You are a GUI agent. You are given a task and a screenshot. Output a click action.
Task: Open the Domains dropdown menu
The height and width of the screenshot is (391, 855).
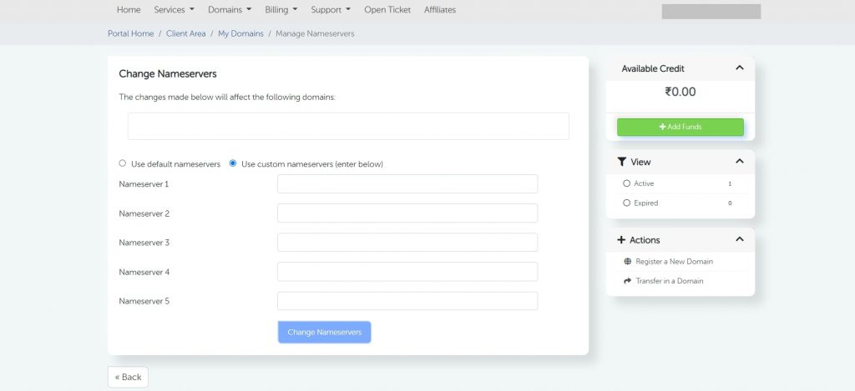point(230,10)
